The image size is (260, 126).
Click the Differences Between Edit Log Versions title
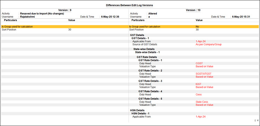click(x=130, y=5)
